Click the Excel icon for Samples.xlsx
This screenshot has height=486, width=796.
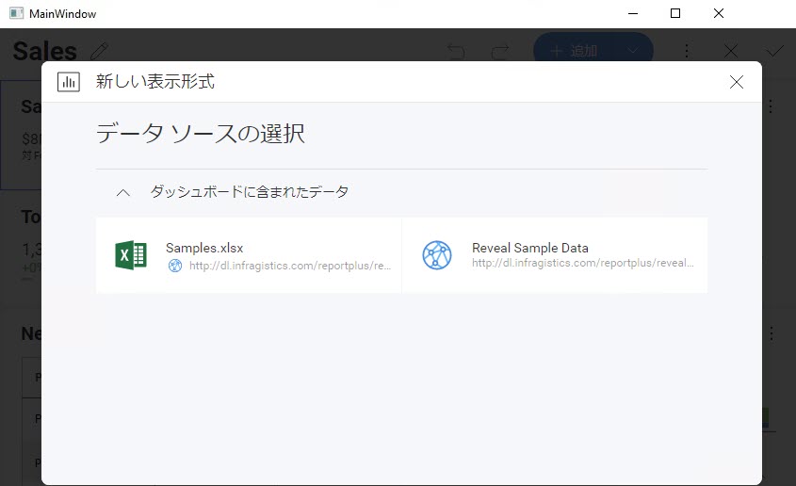tap(131, 255)
